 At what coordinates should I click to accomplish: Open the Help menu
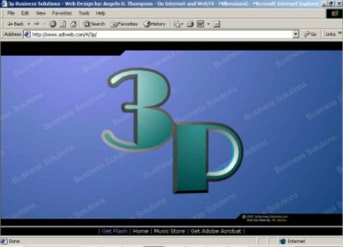point(101,14)
